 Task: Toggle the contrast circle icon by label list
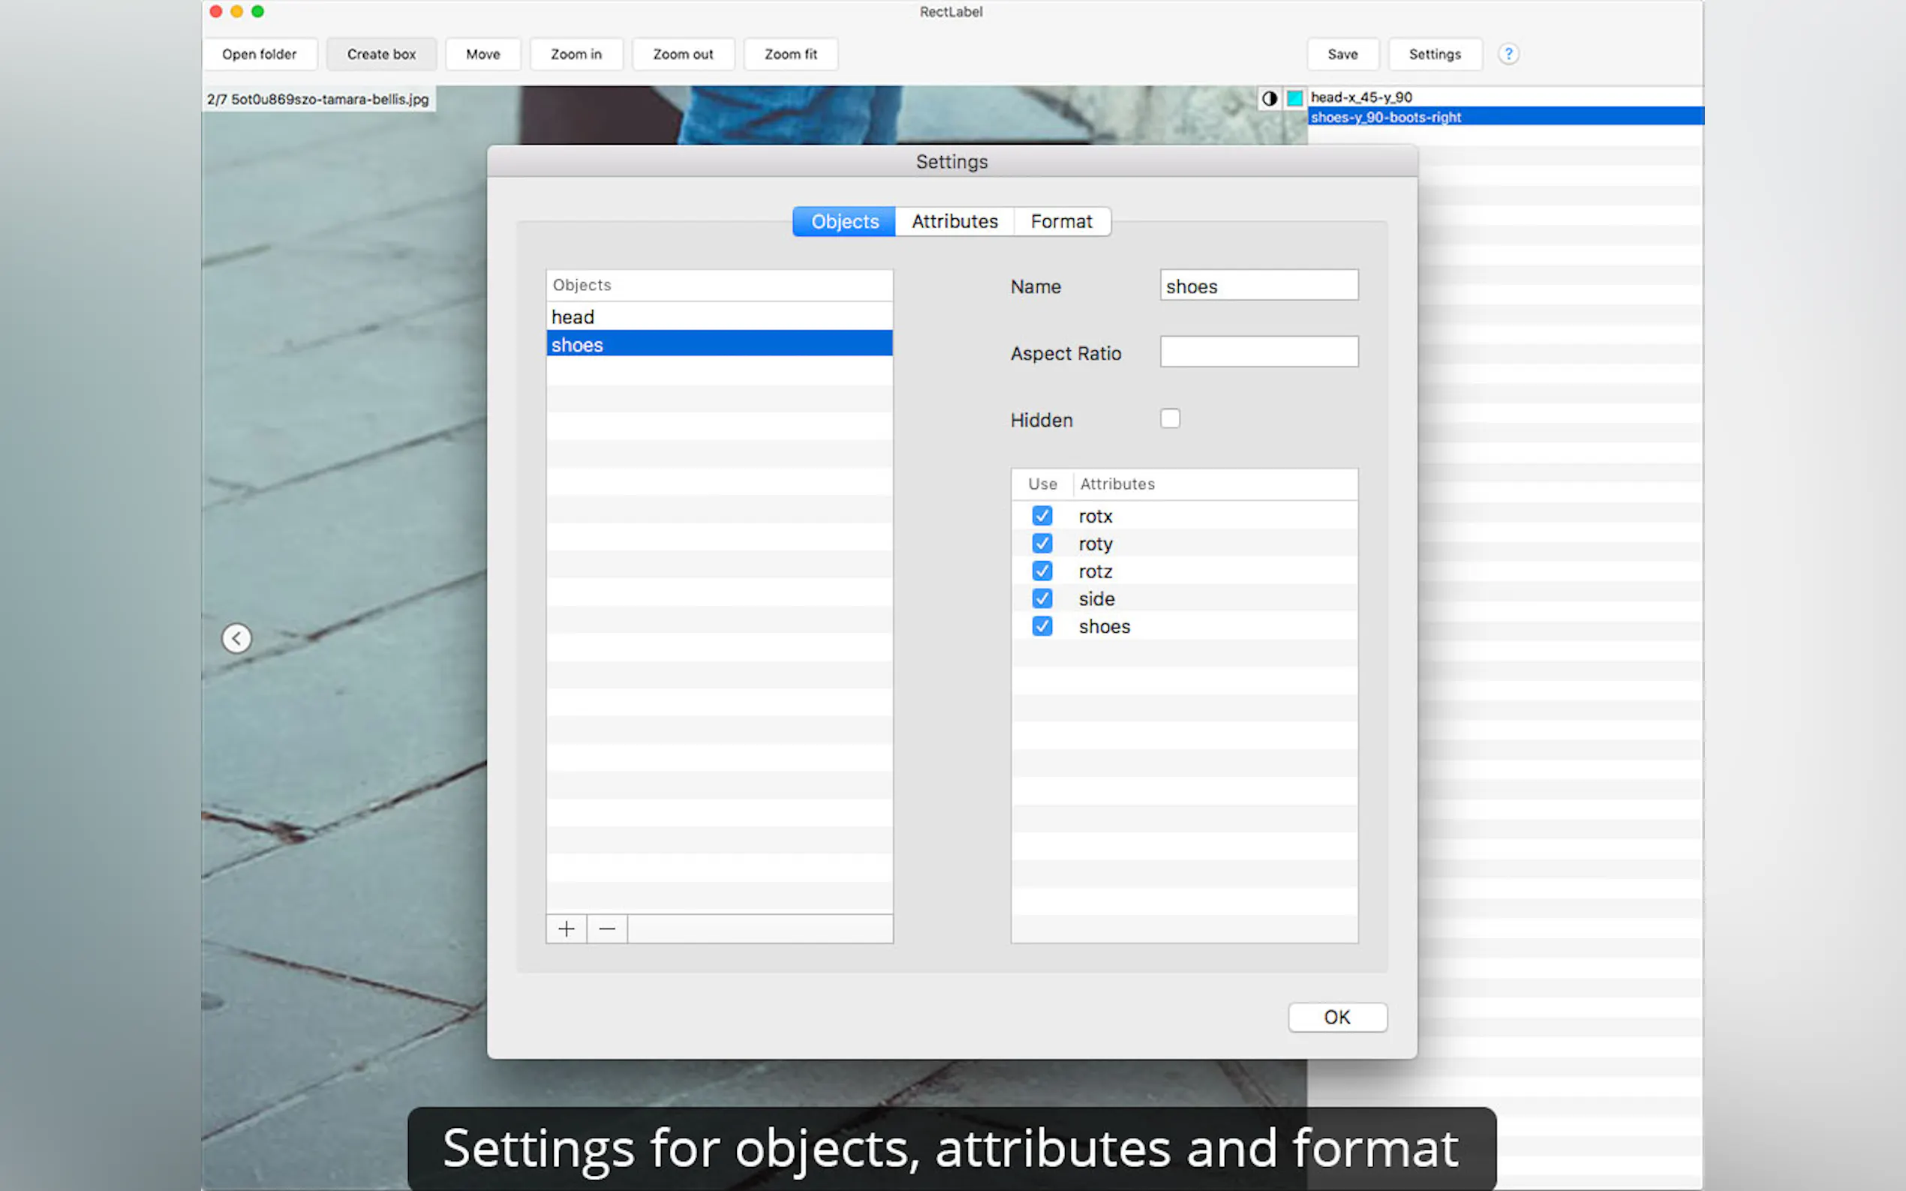coord(1269,98)
